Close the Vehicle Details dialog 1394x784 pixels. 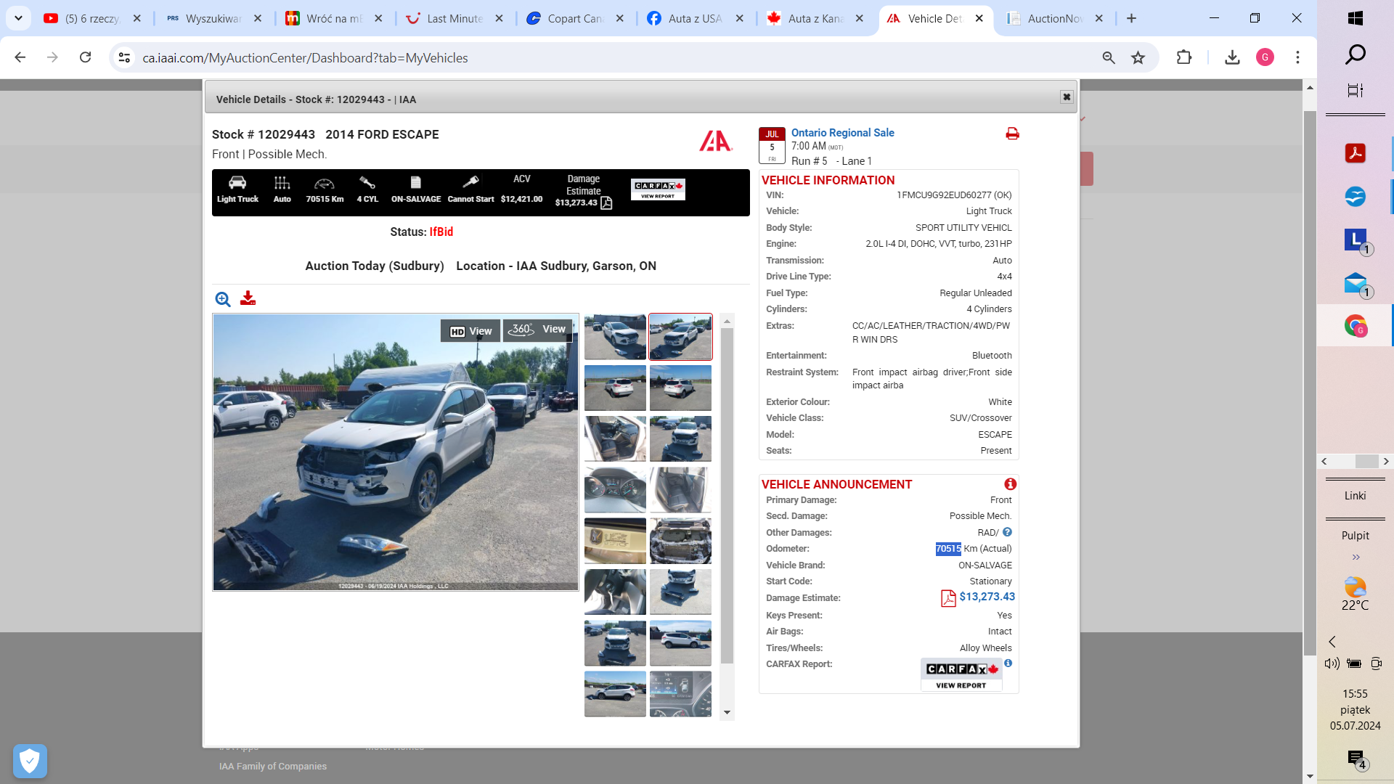[x=1067, y=97]
